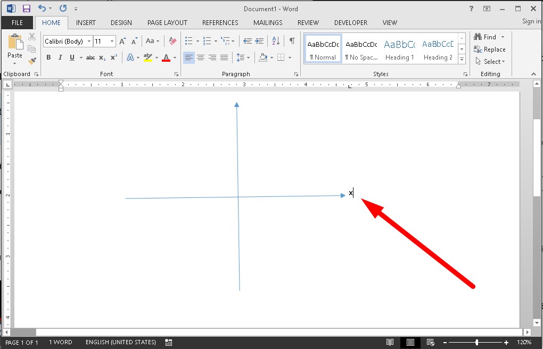543x349 pixels.
Task: Click the Save icon in Quick Access Toolbar
Action: 26,9
